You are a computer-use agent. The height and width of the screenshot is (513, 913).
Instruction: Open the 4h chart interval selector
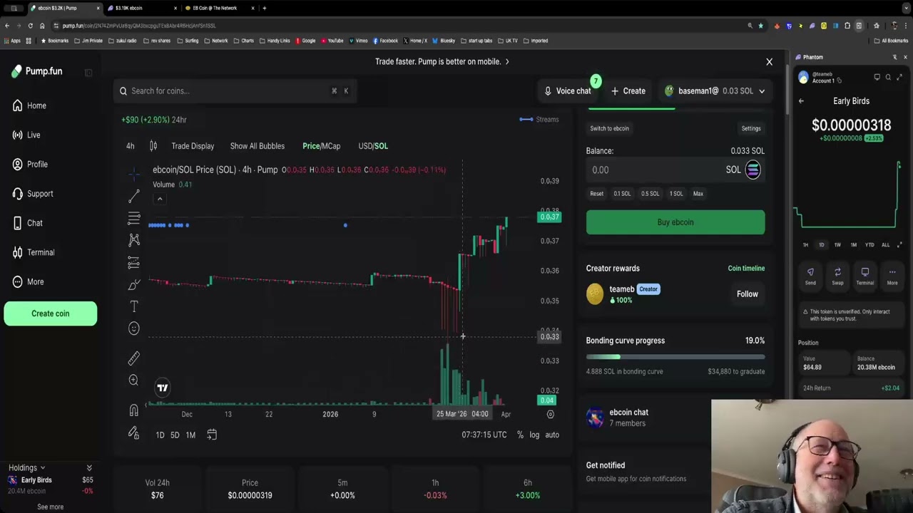pyautogui.click(x=130, y=146)
